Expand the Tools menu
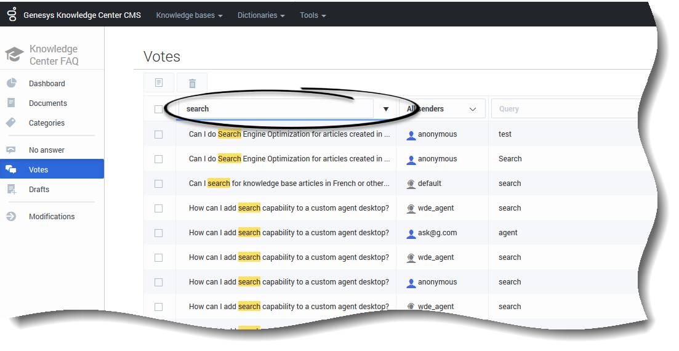 (x=313, y=15)
